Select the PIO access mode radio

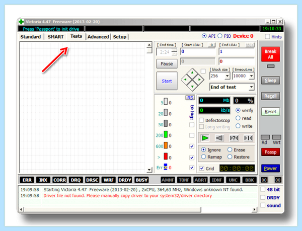click(x=220, y=36)
